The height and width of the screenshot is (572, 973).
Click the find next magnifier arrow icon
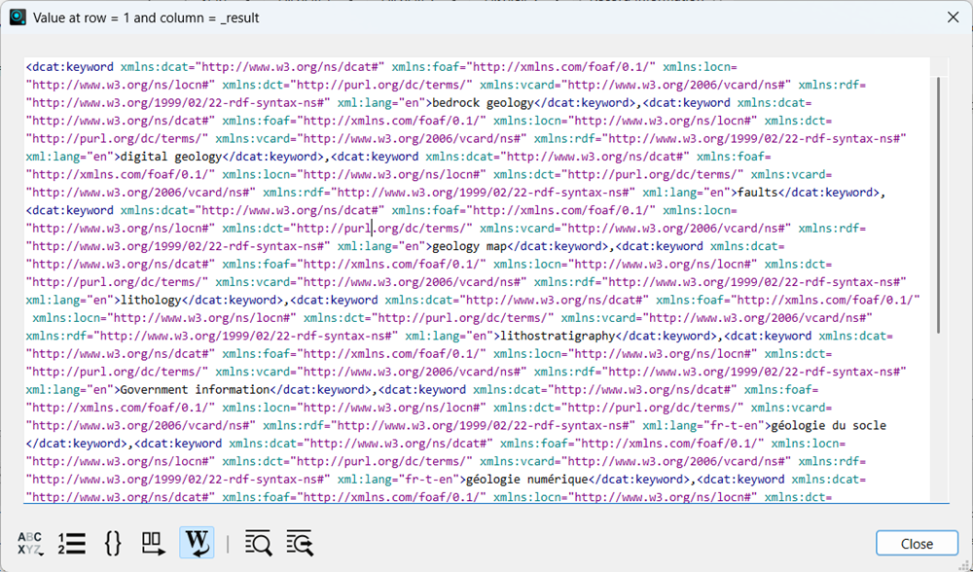[x=300, y=544]
